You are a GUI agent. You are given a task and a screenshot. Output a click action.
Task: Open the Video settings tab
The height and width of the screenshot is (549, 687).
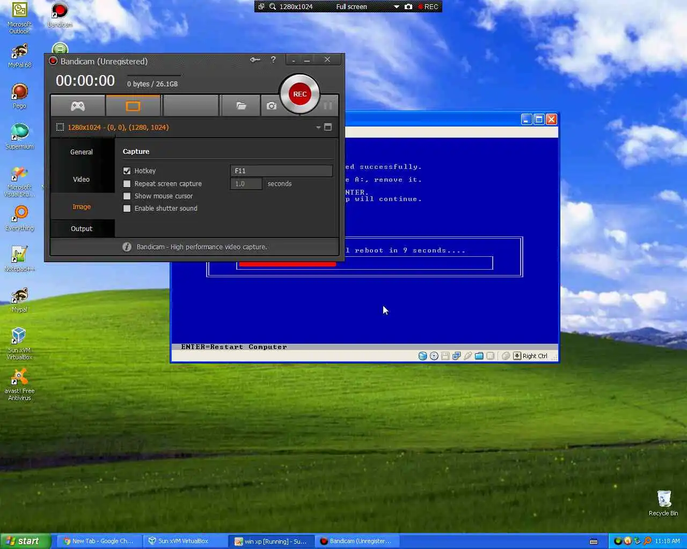click(x=82, y=179)
